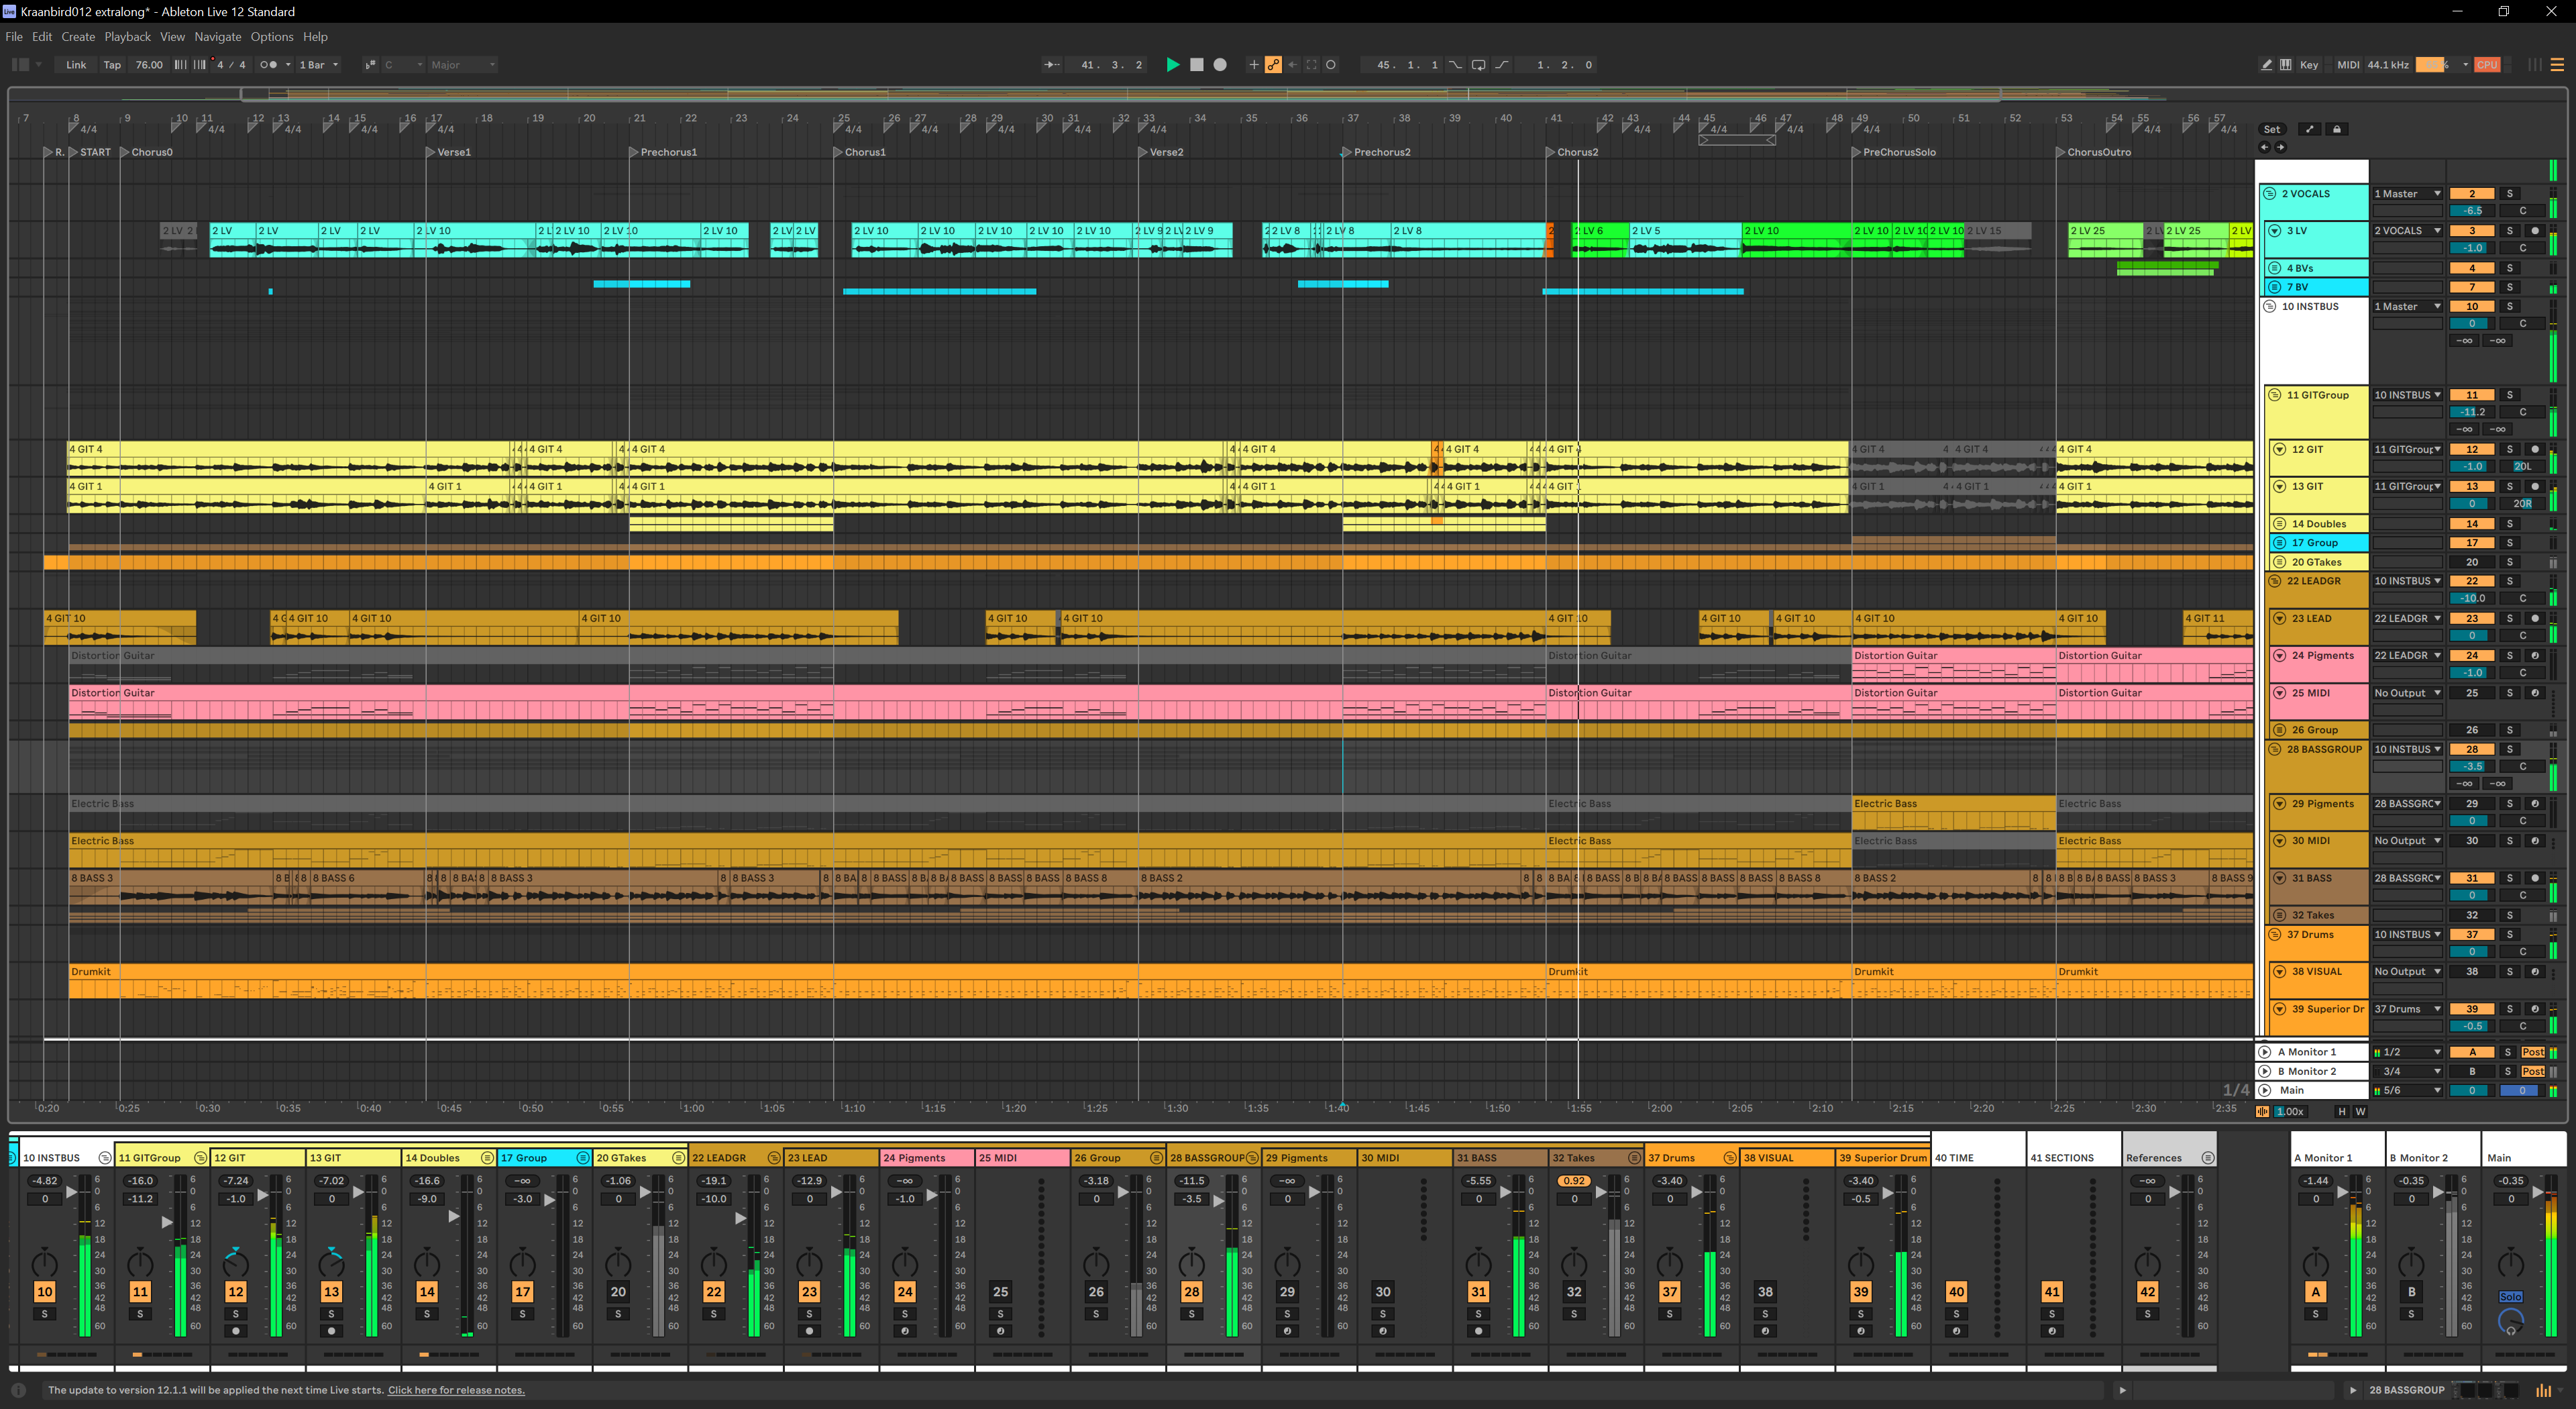Enable Draw Mode with the pencil icon
This screenshot has height=1409, width=2576.
[2267, 65]
